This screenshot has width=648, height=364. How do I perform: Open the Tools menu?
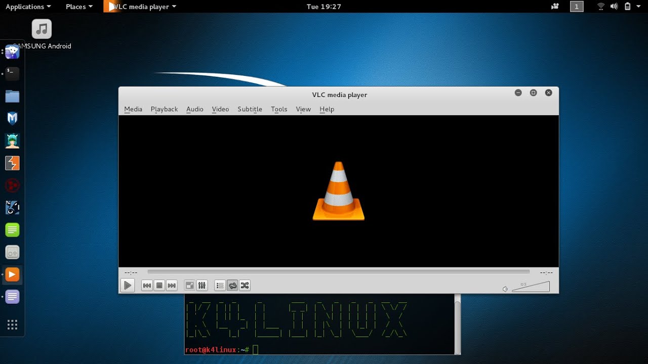click(279, 109)
